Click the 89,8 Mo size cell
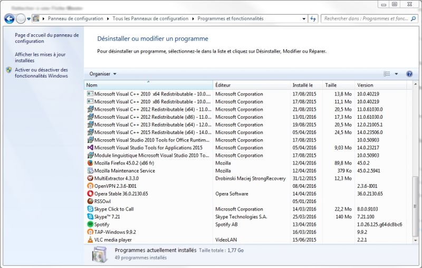Viewport: 422px width, 268px height. pyautogui.click(x=343, y=163)
